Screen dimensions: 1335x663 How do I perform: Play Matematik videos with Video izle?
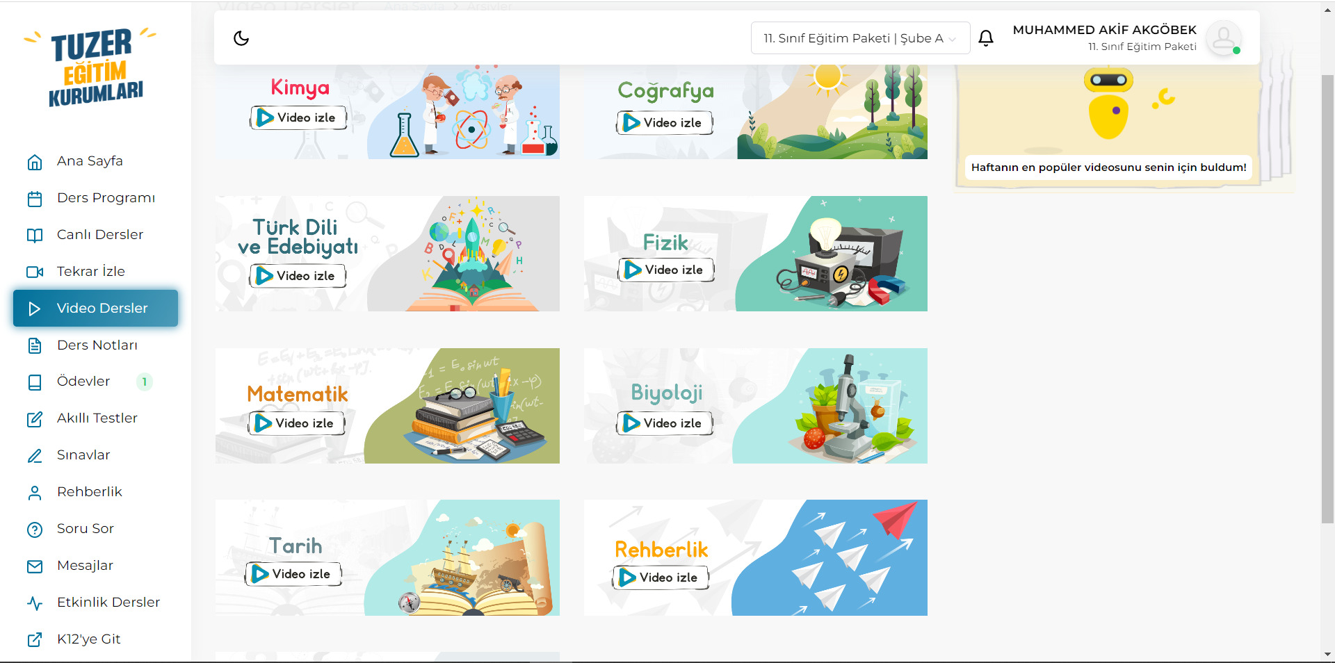[297, 423]
